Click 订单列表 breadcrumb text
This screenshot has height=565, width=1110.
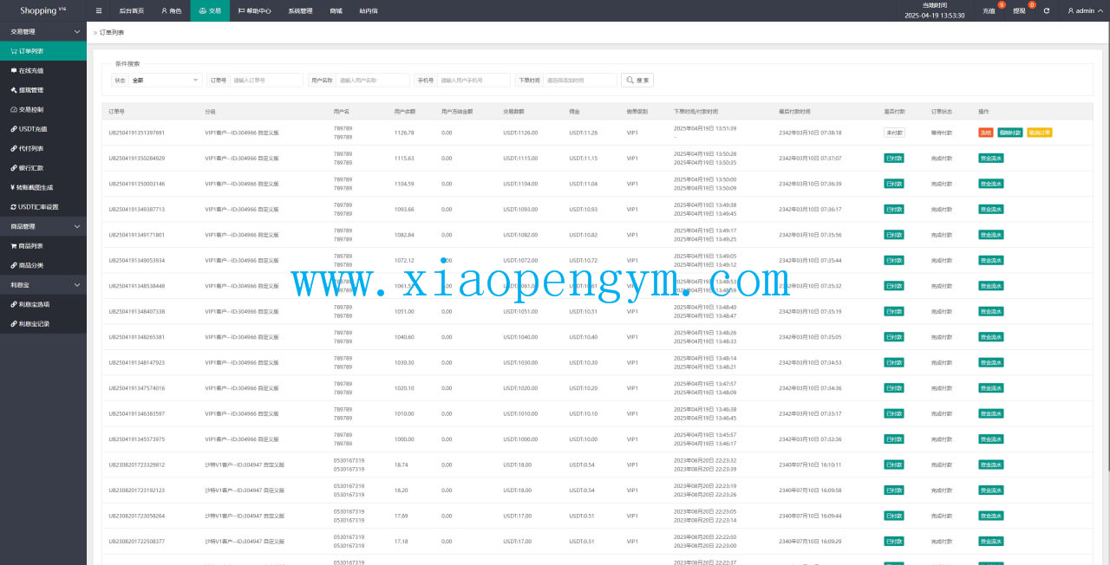[x=112, y=32]
